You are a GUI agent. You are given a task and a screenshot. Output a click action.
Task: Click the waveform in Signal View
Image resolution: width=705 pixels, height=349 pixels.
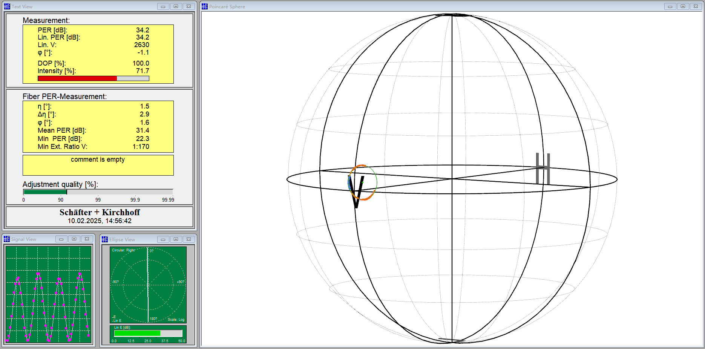(48, 294)
